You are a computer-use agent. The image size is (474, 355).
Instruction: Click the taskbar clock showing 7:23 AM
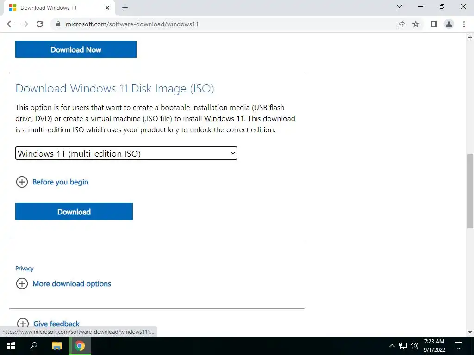(434, 346)
